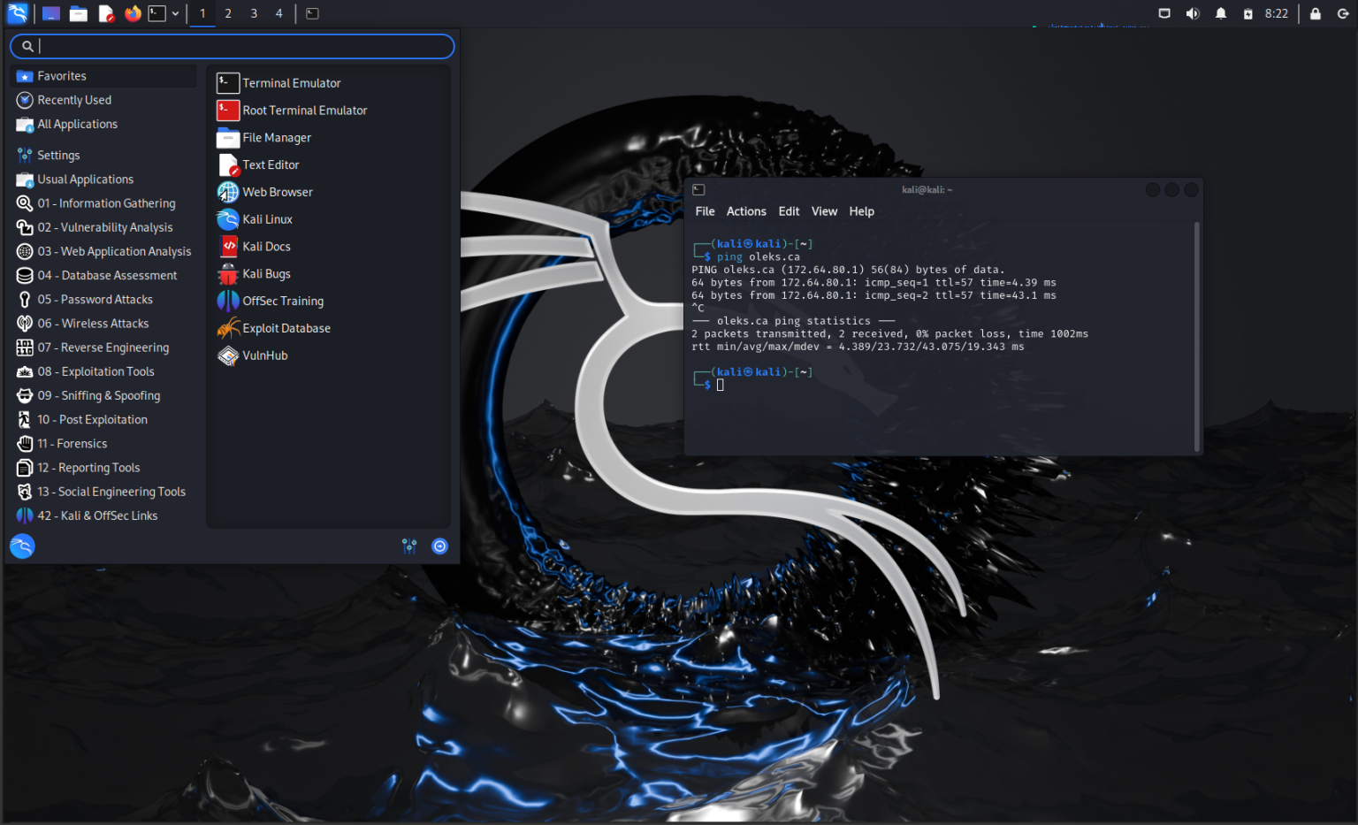Open 05 - Password Attacks category
Screen dimensions: 1358x825
point(95,299)
